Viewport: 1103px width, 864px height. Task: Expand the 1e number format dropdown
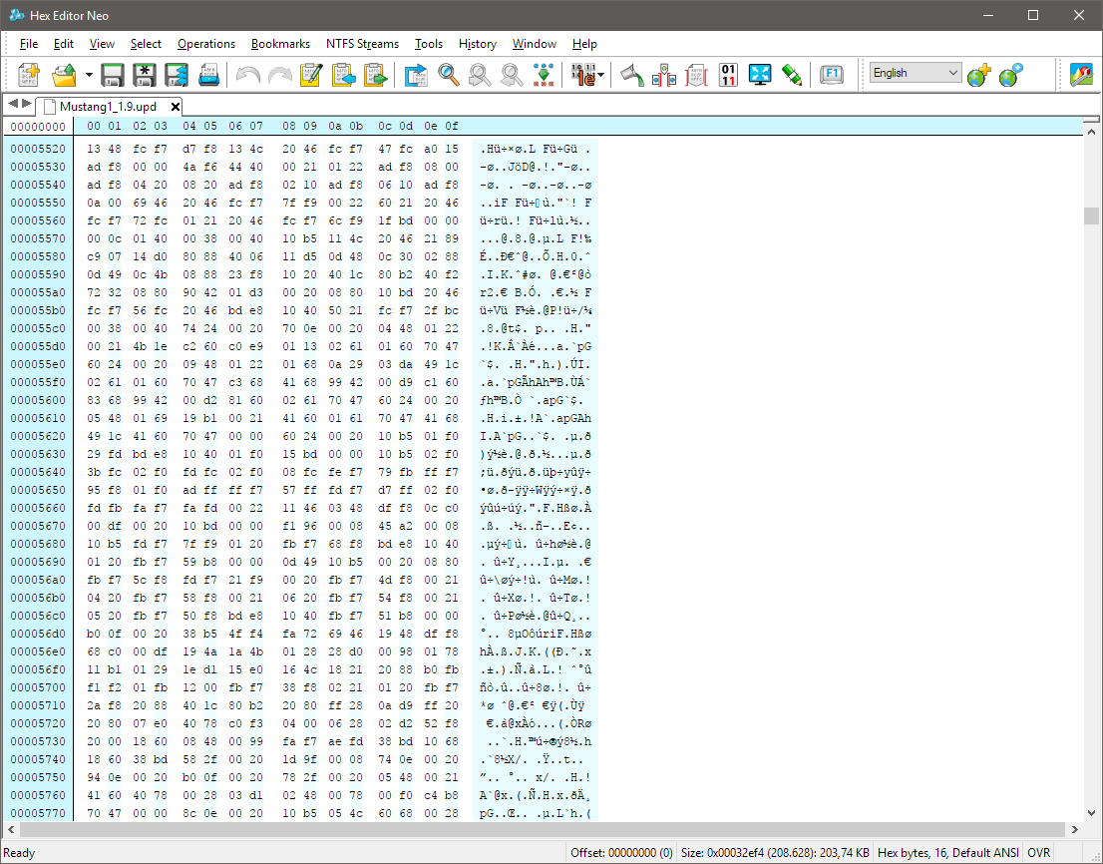[602, 75]
